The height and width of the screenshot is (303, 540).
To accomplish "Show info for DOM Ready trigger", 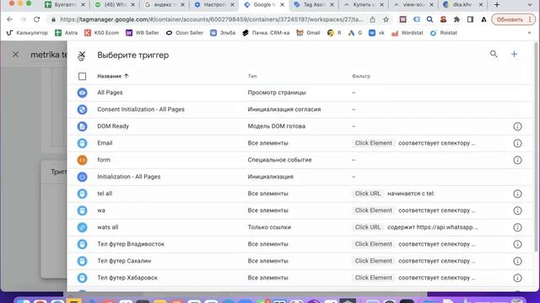I will click(x=517, y=126).
